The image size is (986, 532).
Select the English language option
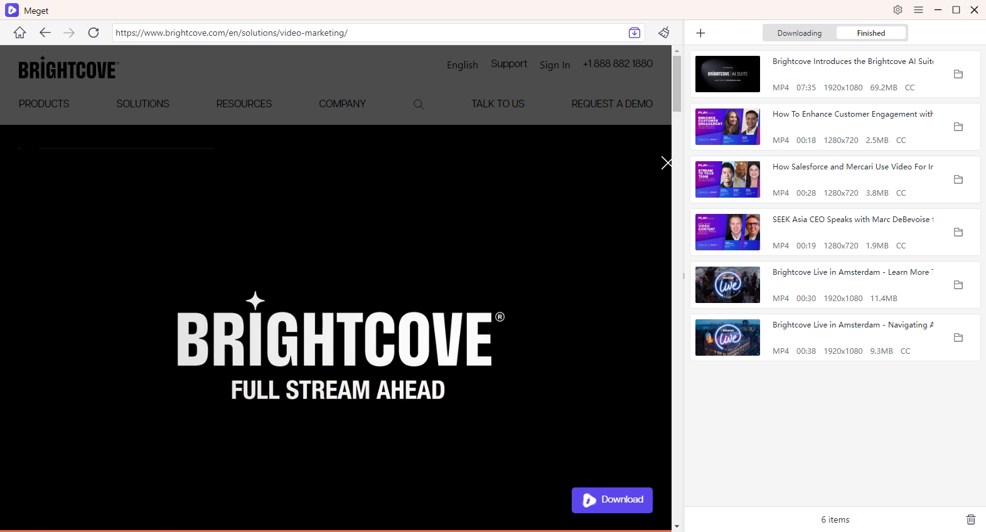(x=463, y=65)
